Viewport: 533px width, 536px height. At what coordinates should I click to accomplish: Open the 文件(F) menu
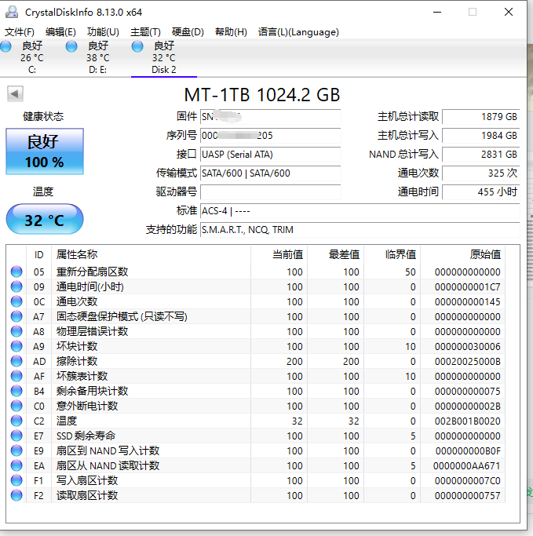[x=19, y=32]
